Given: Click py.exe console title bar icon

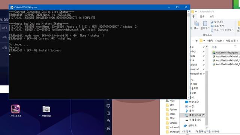Looking at the screenshot, I should click(12, 7).
